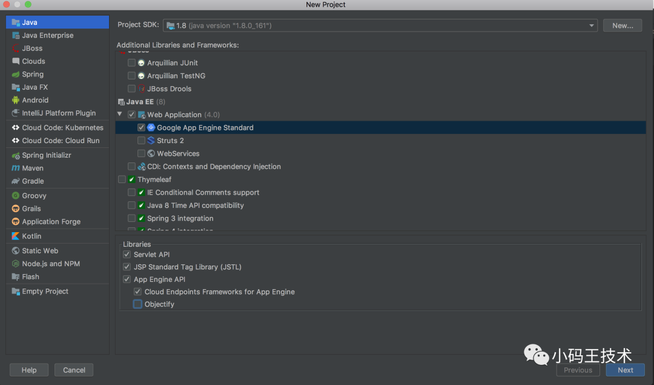Select Maven project type
The image size is (654, 385).
coord(57,168)
